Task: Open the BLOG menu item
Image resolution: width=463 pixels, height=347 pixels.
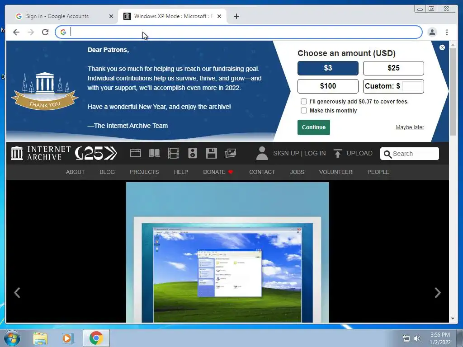Action: pos(107,172)
